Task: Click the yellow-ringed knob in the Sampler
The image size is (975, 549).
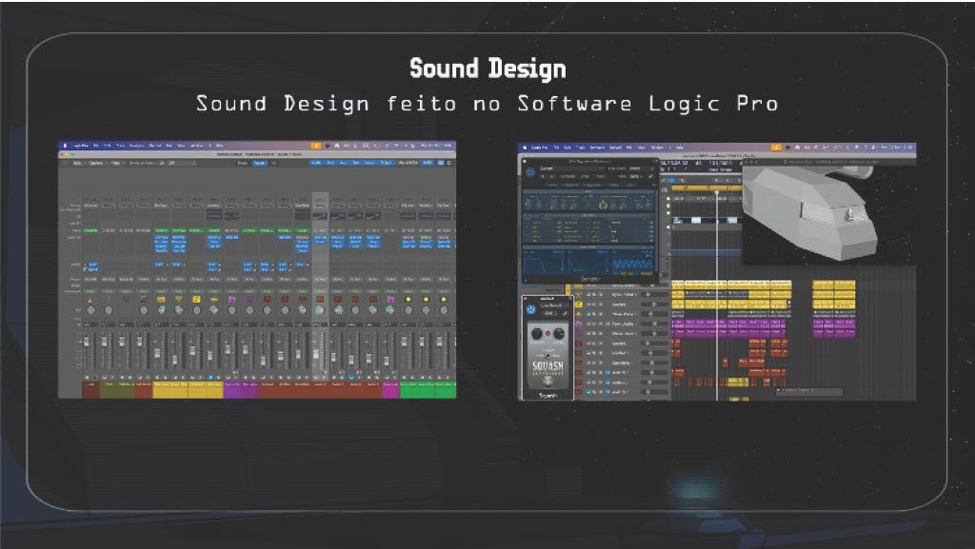Action: 603,205
